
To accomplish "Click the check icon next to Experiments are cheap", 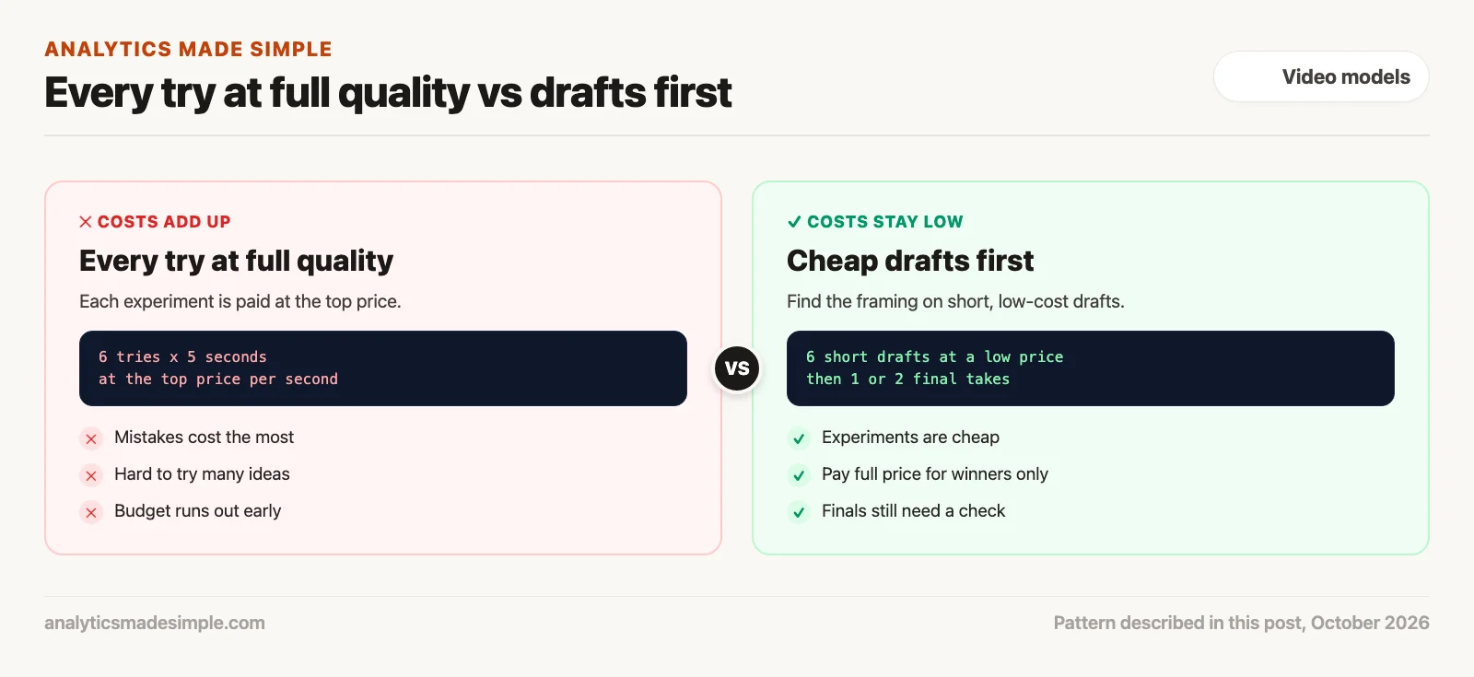I will (x=799, y=438).
